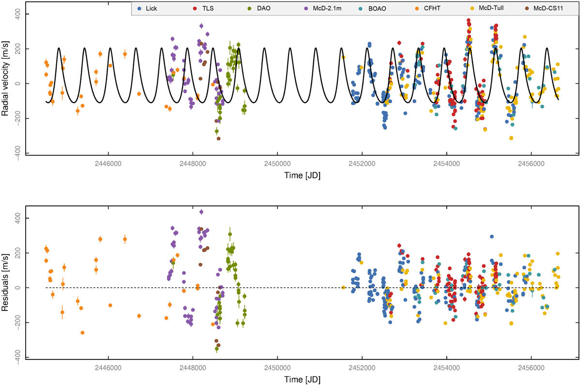
Task: Click the red TLS legend marker
Action: (195, 9)
